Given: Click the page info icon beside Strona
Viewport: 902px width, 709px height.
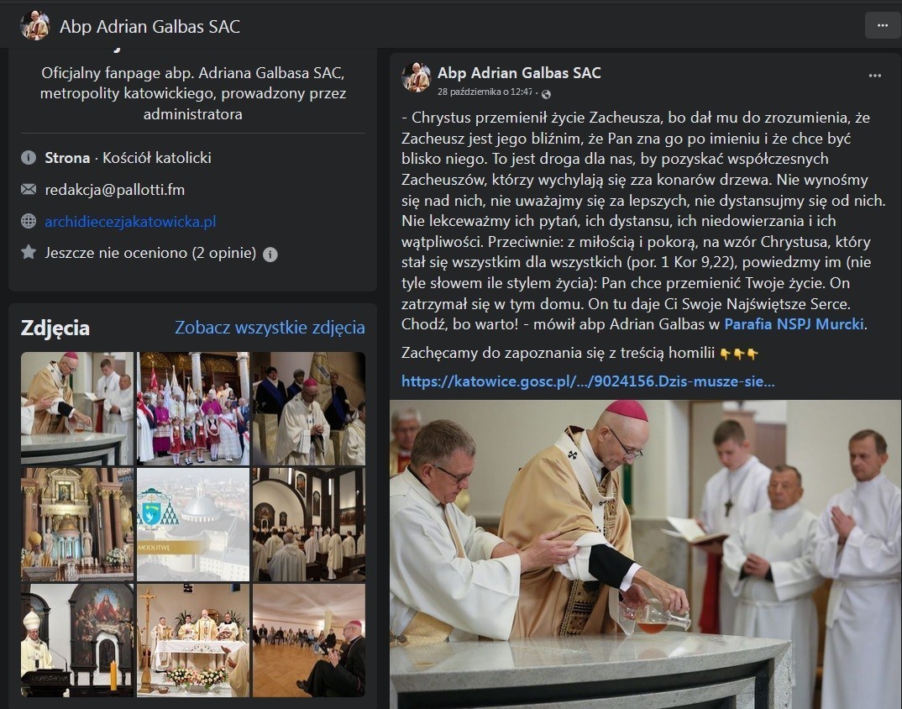Looking at the screenshot, I should (29, 158).
